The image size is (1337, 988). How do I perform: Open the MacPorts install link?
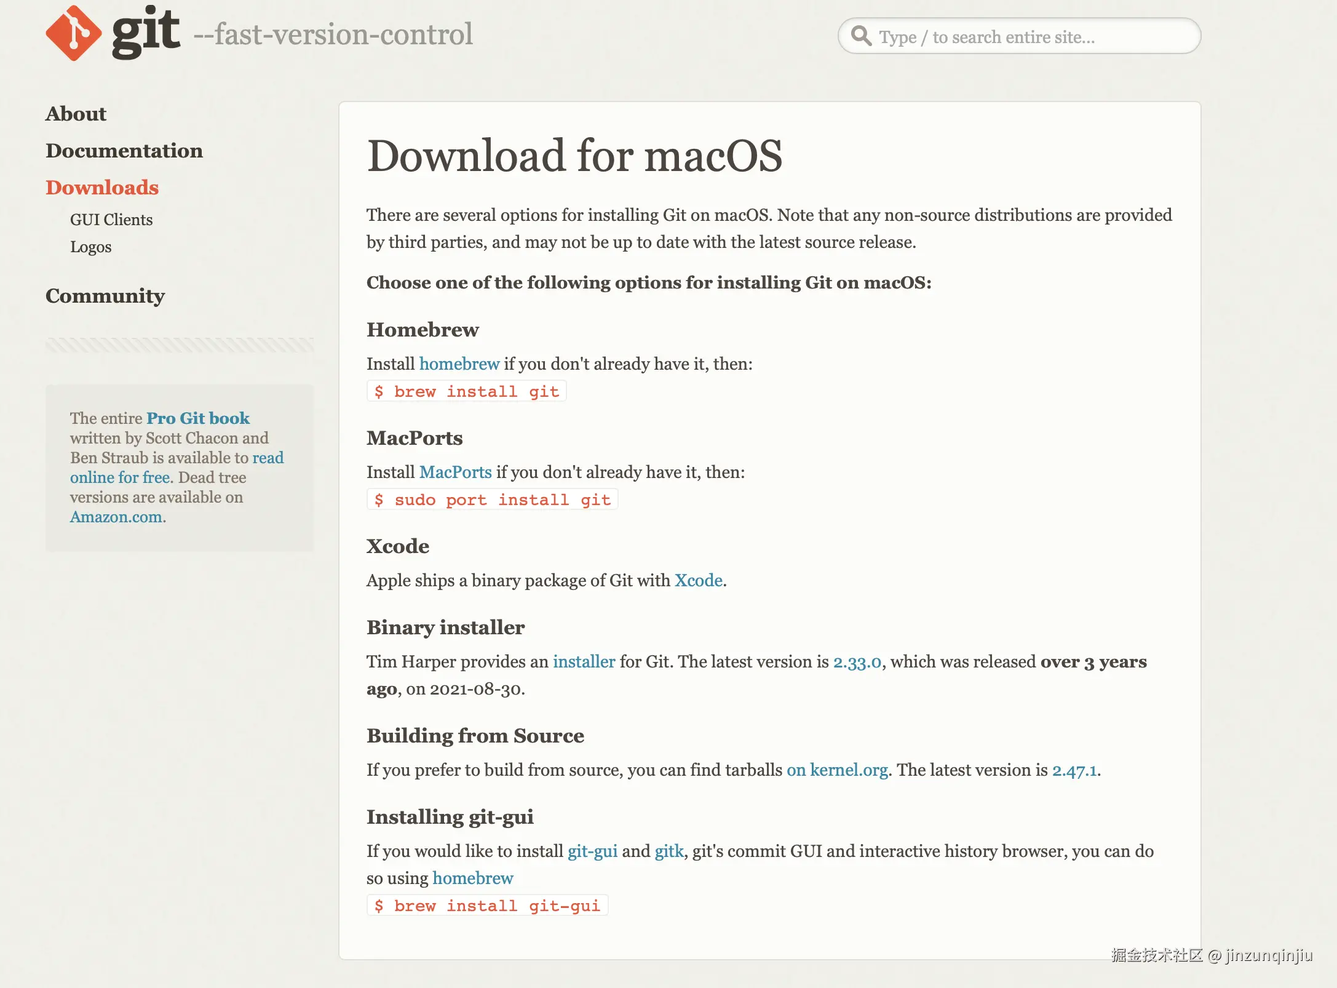pos(456,472)
